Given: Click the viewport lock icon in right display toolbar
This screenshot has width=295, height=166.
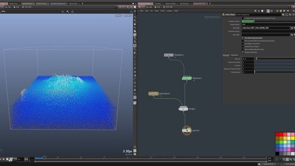Looking at the screenshot, I should [x=135, y=24].
